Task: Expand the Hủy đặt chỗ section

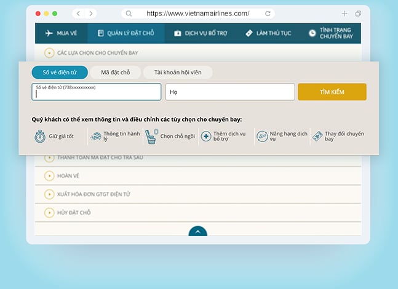Action: (50, 213)
